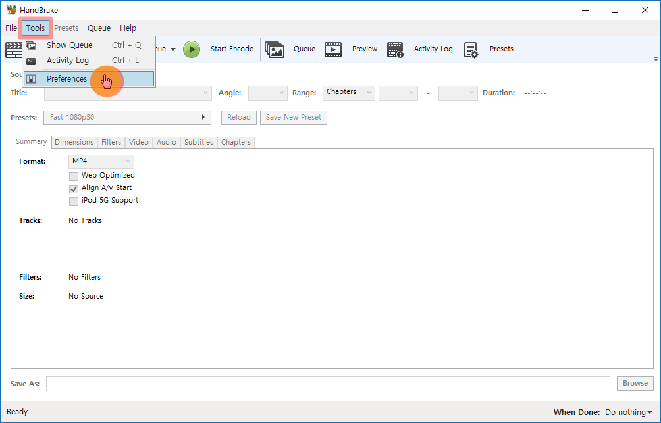Click the Save New Preset button
Screen dimensions: 661x423
coord(294,118)
